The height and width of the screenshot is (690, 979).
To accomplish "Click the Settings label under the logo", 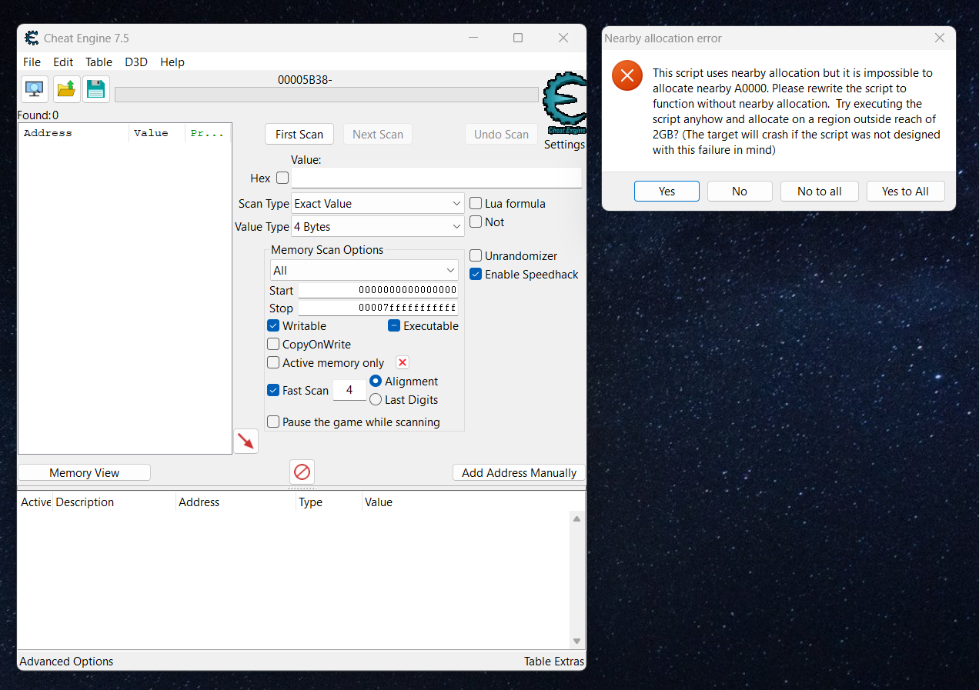I will point(564,144).
